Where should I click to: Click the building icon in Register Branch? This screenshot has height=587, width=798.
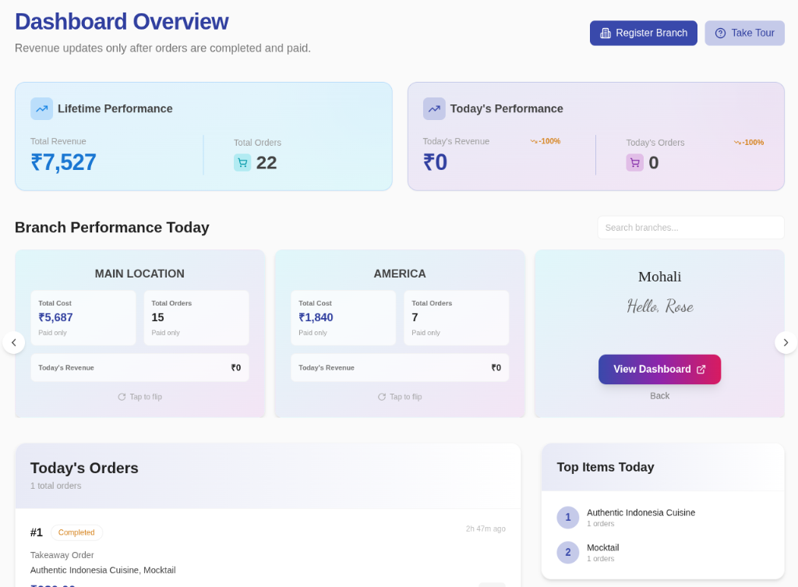point(606,34)
